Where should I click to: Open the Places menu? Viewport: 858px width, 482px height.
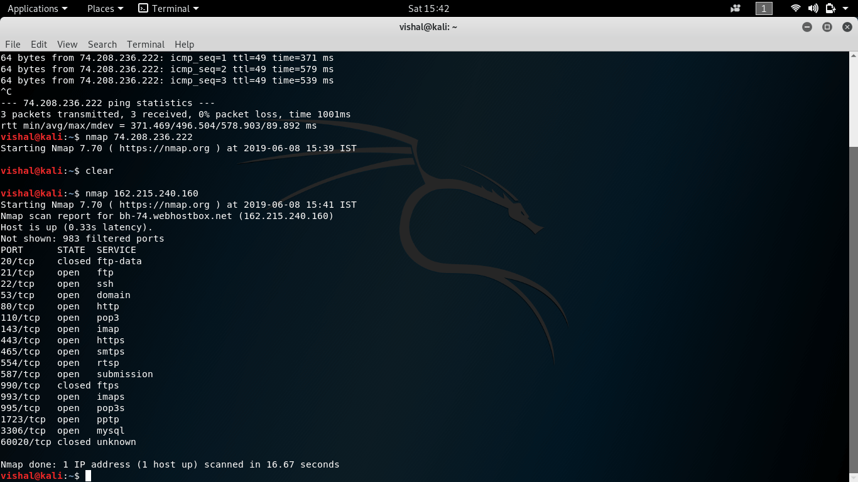(100, 8)
